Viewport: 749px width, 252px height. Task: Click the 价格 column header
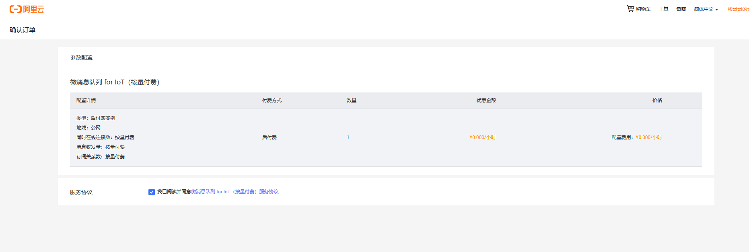tap(657, 100)
